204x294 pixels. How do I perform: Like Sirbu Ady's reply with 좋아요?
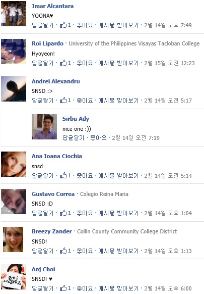click(98, 138)
